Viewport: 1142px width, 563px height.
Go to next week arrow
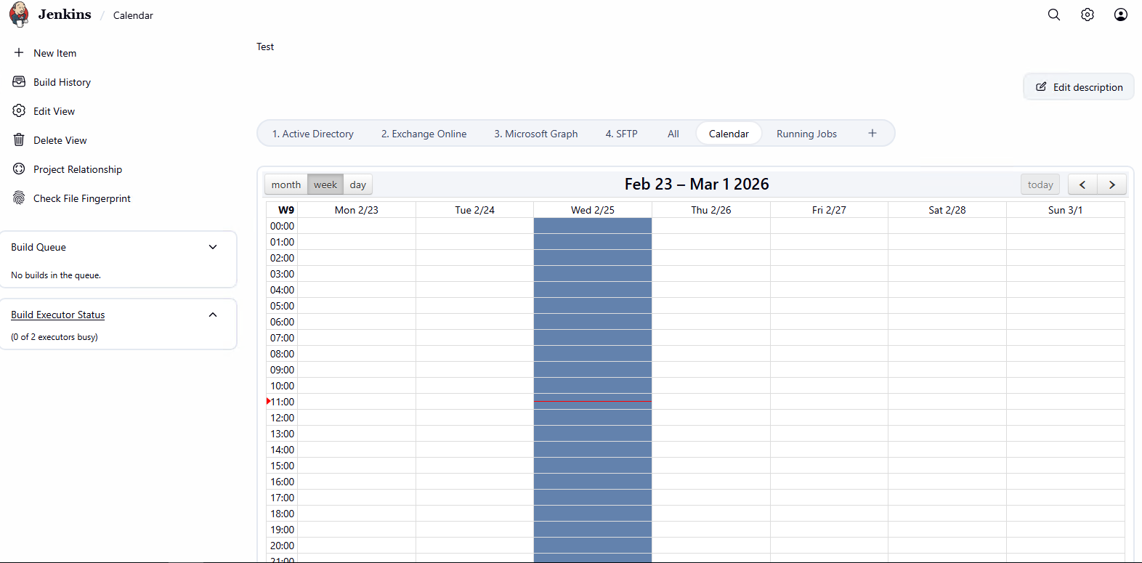coord(1111,185)
